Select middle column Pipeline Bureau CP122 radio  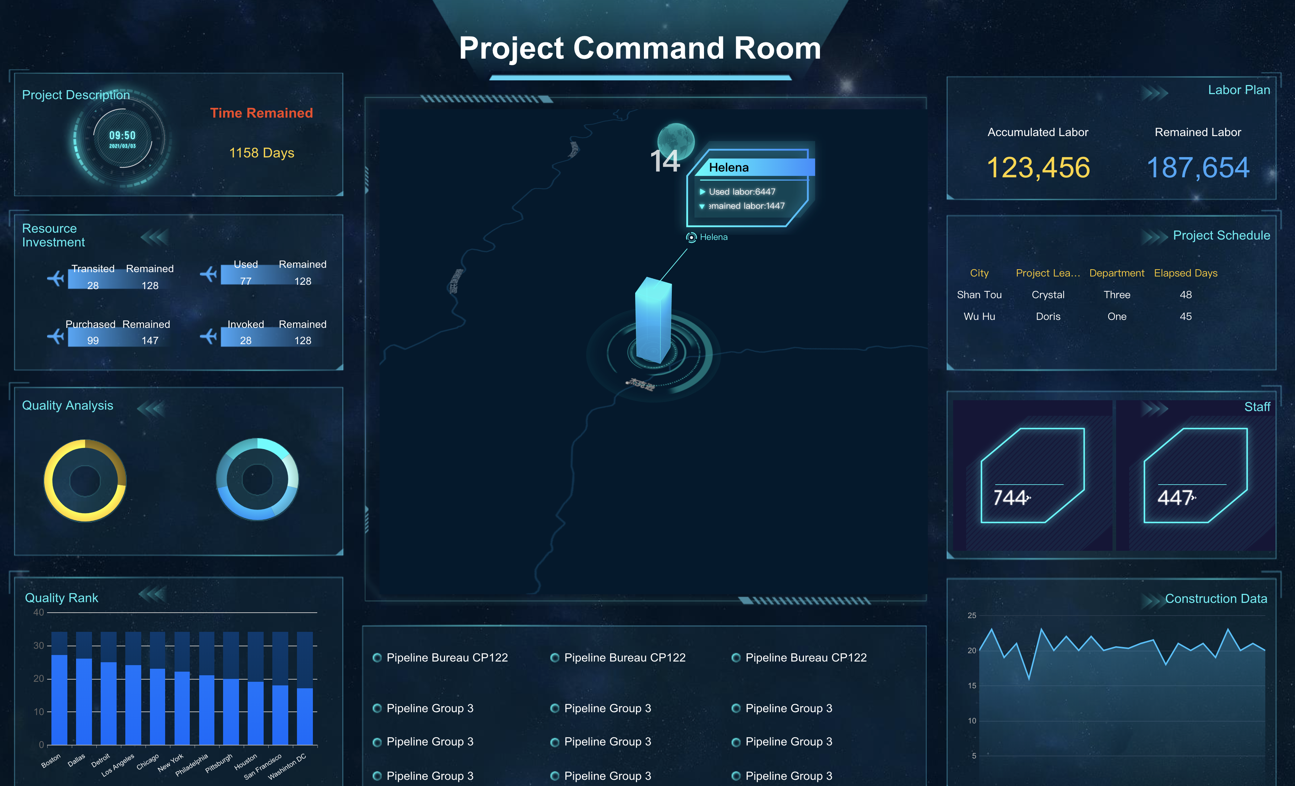click(x=554, y=658)
